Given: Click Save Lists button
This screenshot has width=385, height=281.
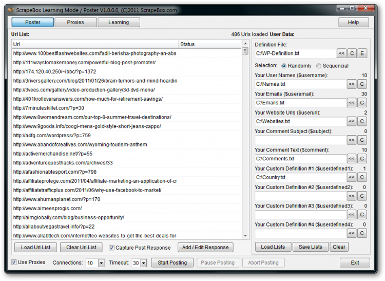Looking at the screenshot, I should (311, 247).
